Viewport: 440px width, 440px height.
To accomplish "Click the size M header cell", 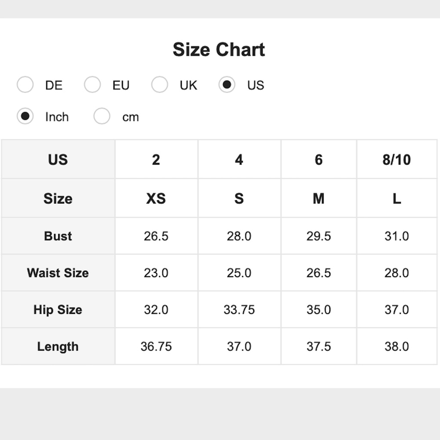I will point(319,198).
